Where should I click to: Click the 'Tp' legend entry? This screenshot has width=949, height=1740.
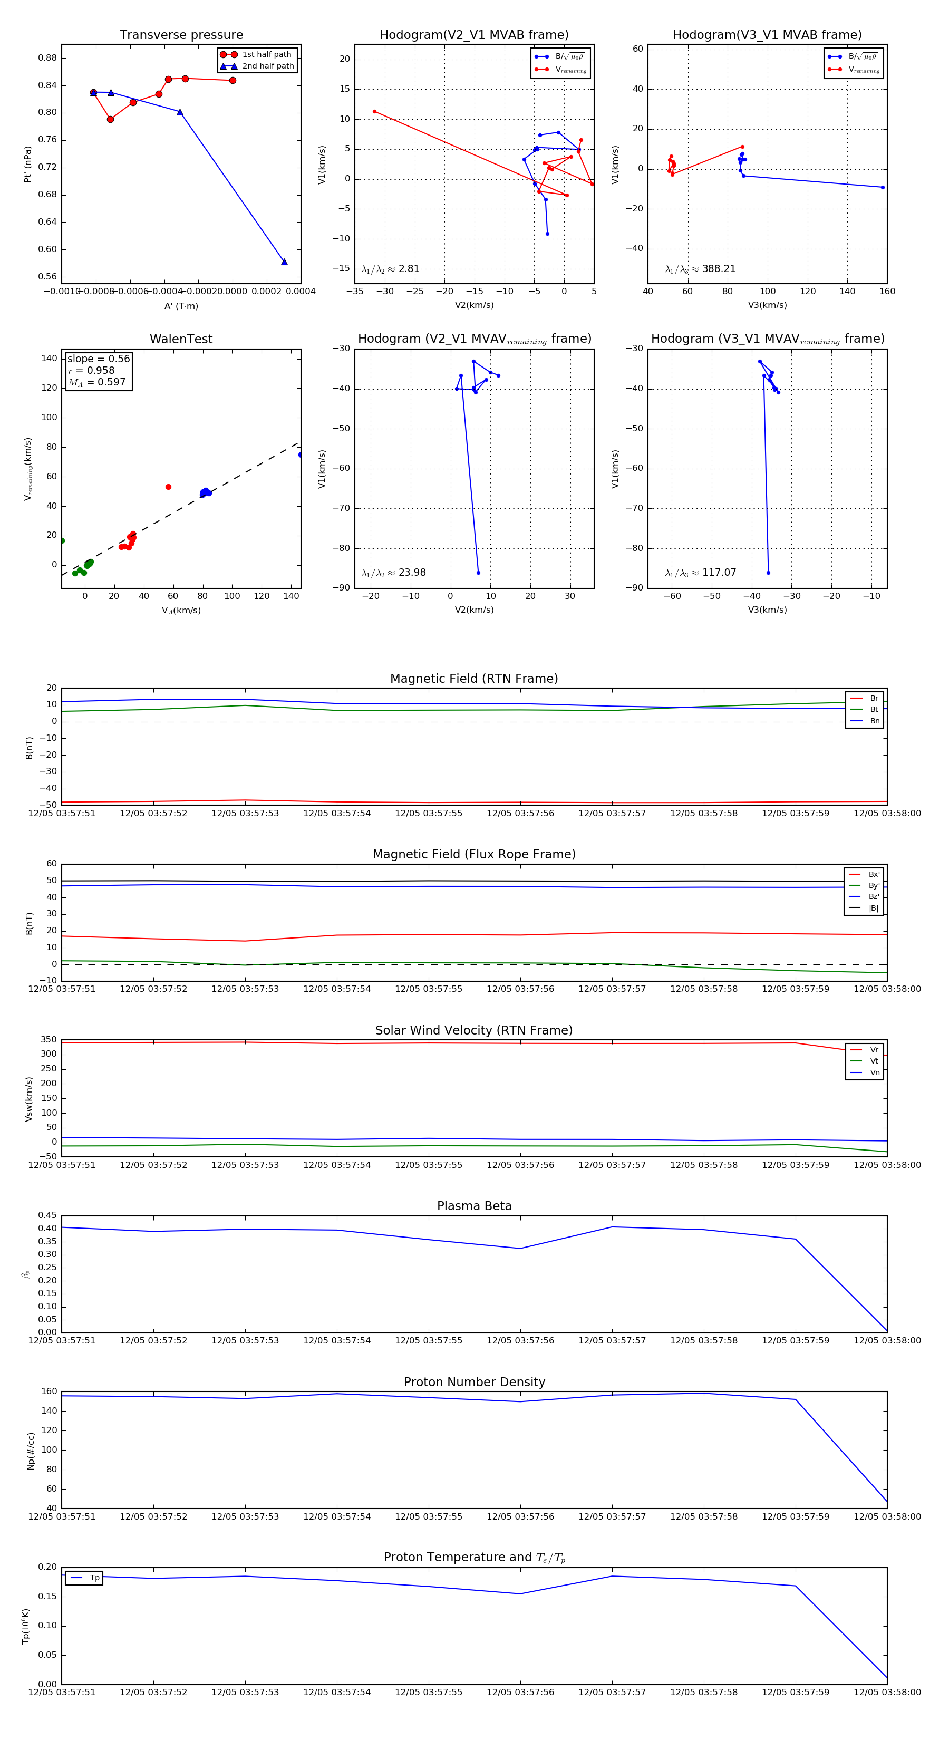click(85, 1579)
